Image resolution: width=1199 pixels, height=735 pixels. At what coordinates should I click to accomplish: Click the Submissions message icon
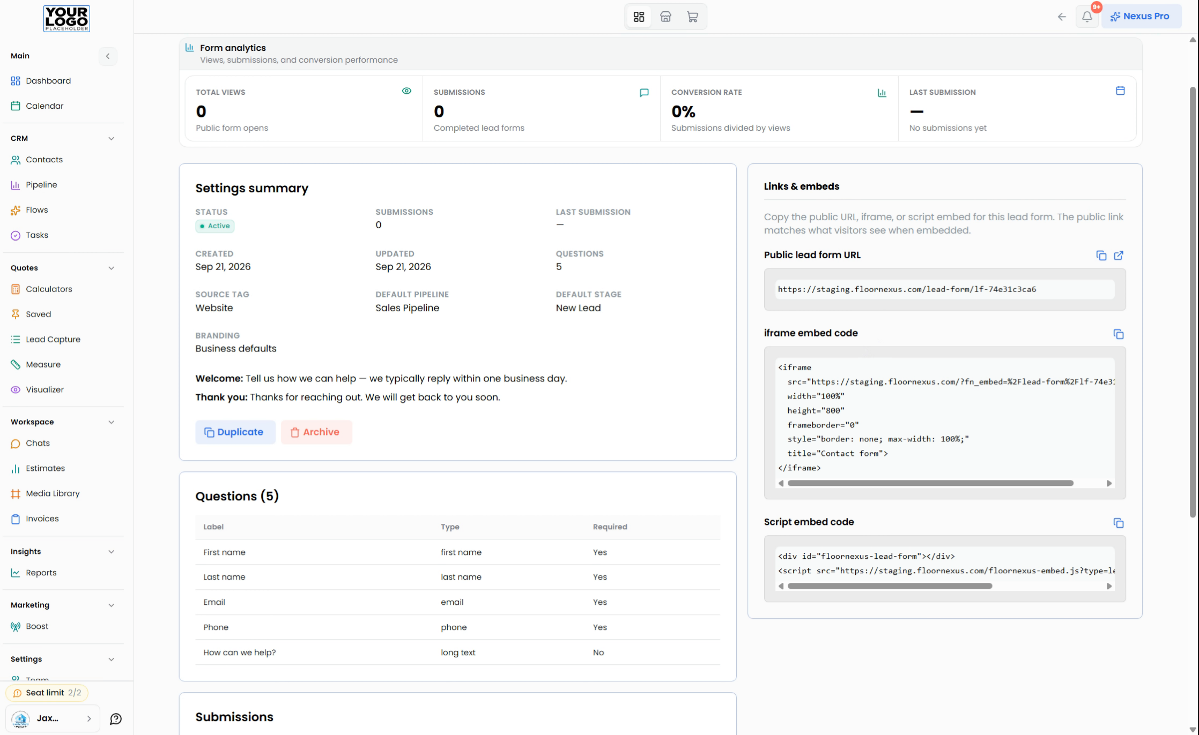point(644,93)
